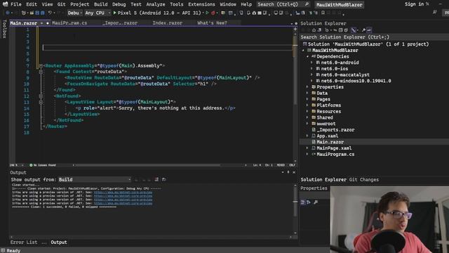Collapse the NotFound code block fold toggle
Viewport: 449px width, 253px height.
point(41,96)
